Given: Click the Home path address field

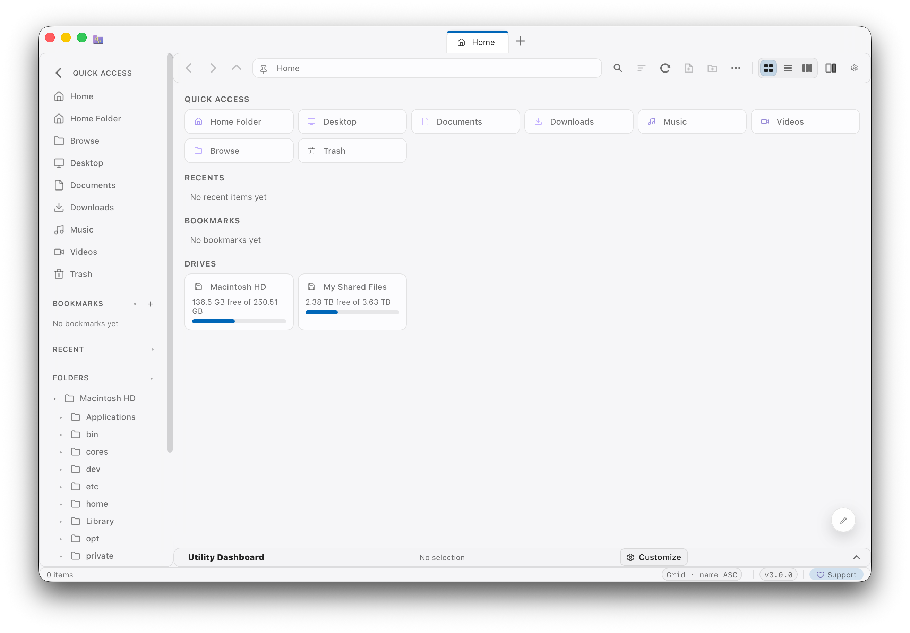Looking at the screenshot, I should pos(427,68).
